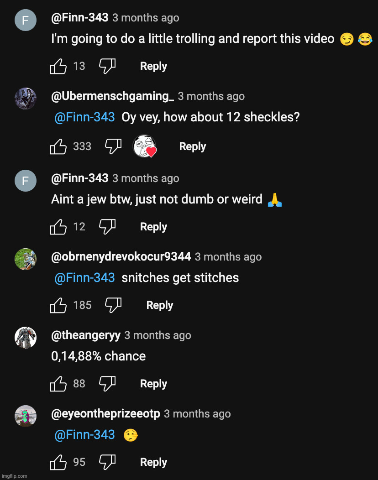The width and height of the screenshot is (378, 480).
Task: Reply to @Finn-343's trolling comment
Action: pyautogui.click(x=153, y=66)
